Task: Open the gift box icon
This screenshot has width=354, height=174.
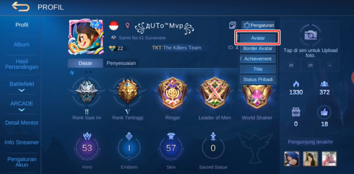Action: coord(296,112)
